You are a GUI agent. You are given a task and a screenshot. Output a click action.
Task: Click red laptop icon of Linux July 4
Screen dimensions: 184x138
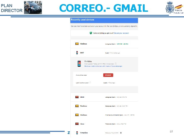[77, 124]
